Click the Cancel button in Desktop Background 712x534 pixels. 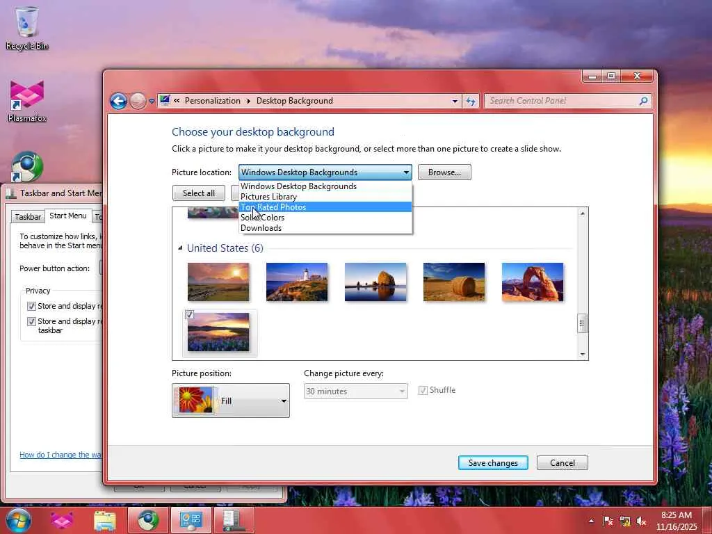tap(562, 462)
